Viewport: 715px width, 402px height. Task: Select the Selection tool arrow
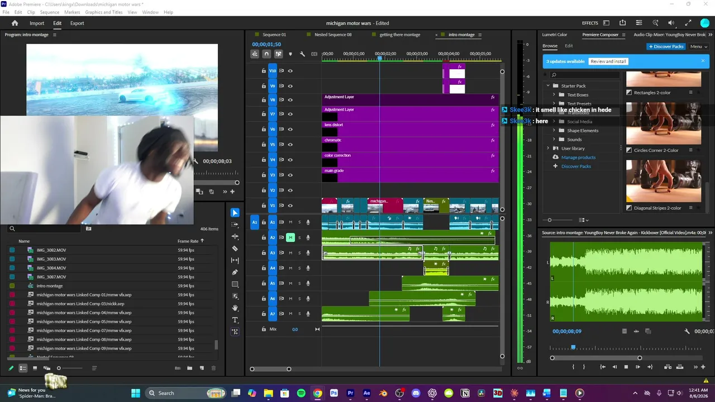[235, 213]
